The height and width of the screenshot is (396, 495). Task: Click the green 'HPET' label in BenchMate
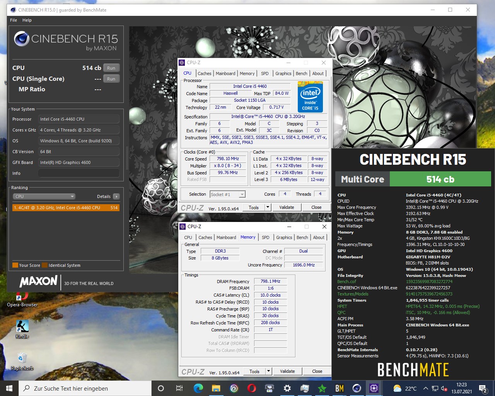pos(342,306)
